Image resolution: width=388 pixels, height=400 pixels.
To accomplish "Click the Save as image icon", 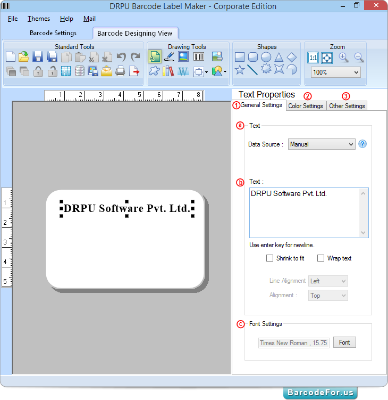I will 93,71.
